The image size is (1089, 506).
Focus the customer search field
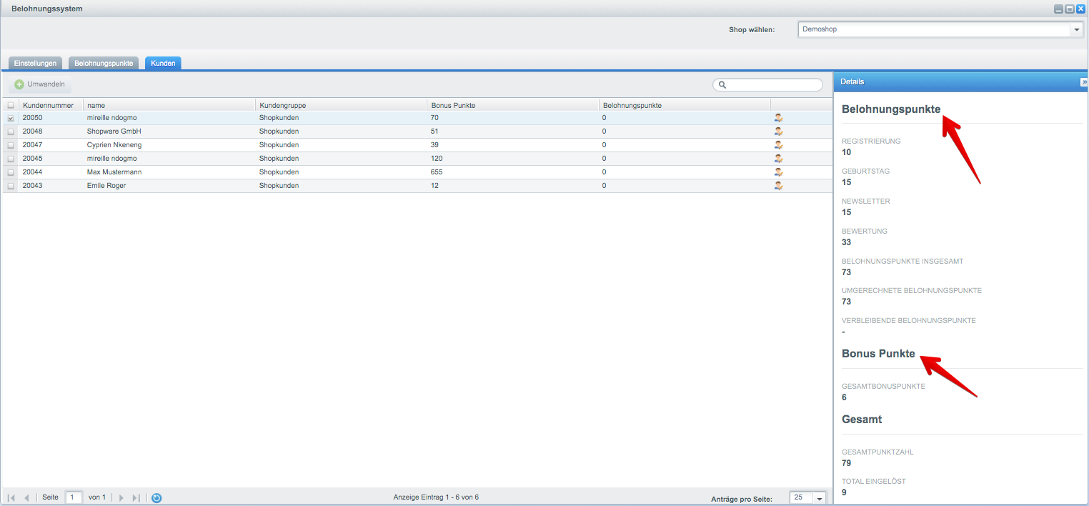tap(767, 85)
